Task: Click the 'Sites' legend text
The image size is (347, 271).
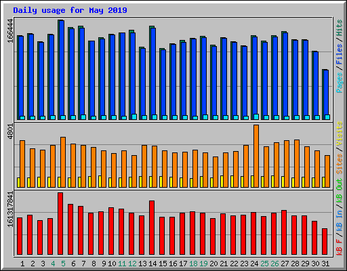Action: 340,164
